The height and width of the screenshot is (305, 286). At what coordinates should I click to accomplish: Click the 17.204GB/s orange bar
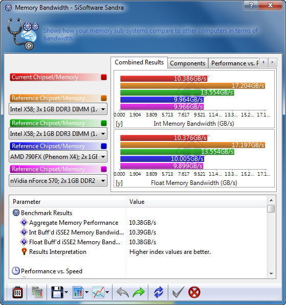tap(193, 86)
